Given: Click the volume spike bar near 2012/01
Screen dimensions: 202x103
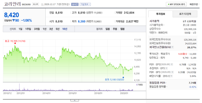Looking at the screenshot, I should [x=19, y=87].
